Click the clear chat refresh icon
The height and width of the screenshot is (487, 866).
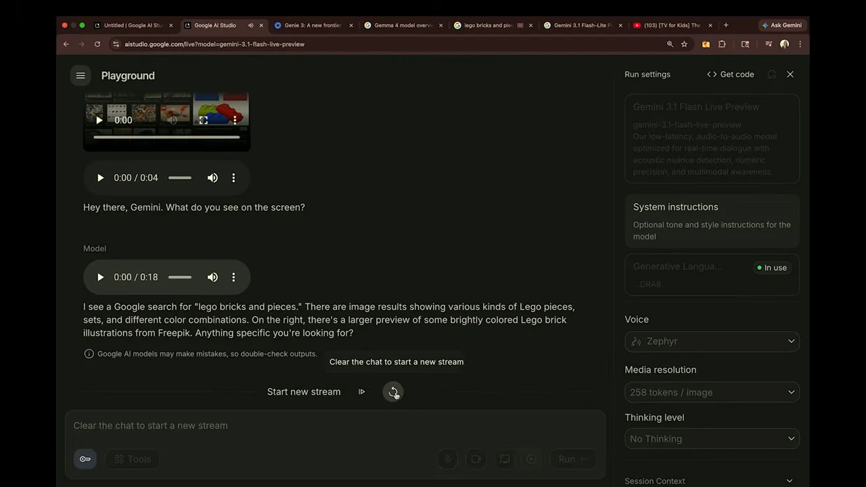(393, 392)
